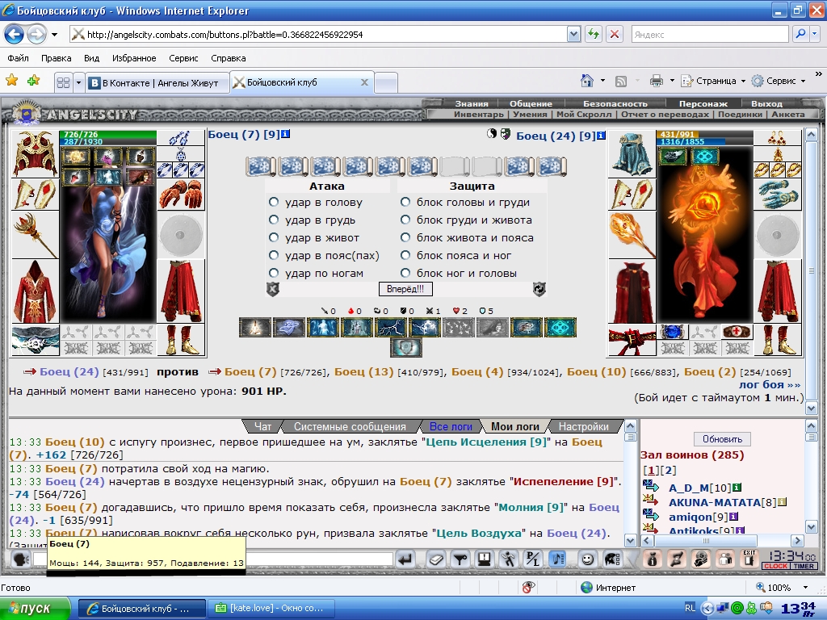This screenshot has height=620, width=827.
Task: Click the chat log scrollbar down arrow
Action: [630, 540]
